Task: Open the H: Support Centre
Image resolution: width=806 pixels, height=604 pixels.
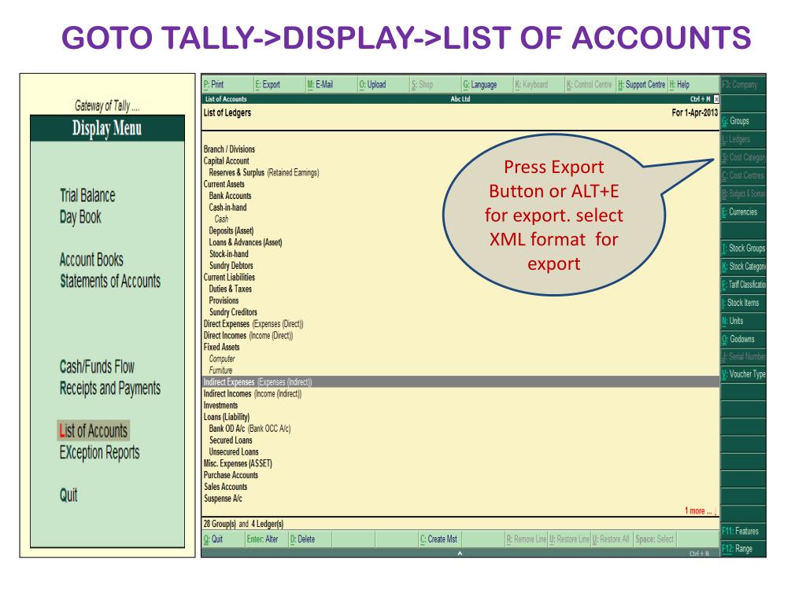Action: [641, 84]
